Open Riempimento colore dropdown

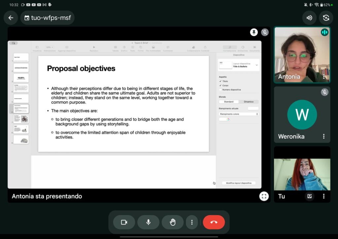[239, 114]
